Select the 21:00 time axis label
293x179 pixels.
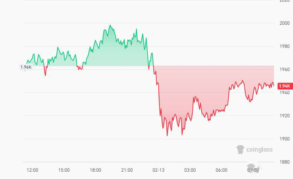[127, 170]
